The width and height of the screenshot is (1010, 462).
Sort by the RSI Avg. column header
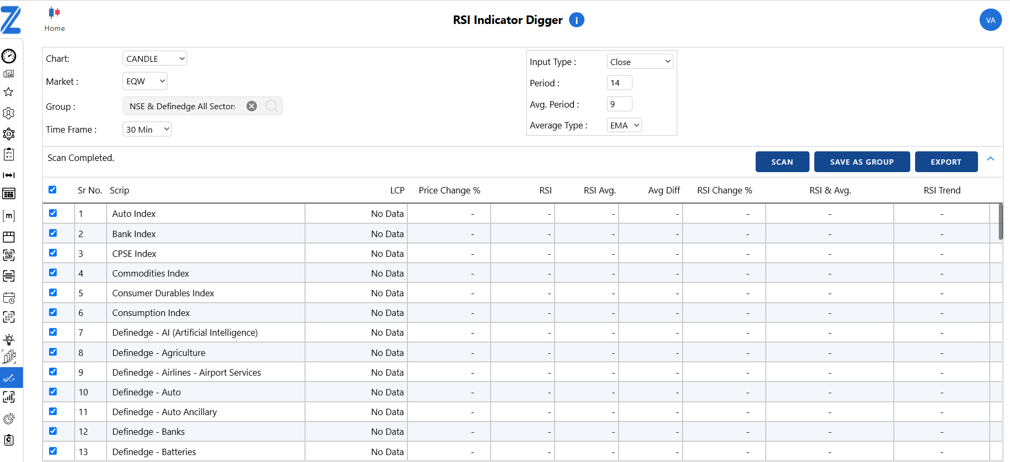pyautogui.click(x=600, y=190)
